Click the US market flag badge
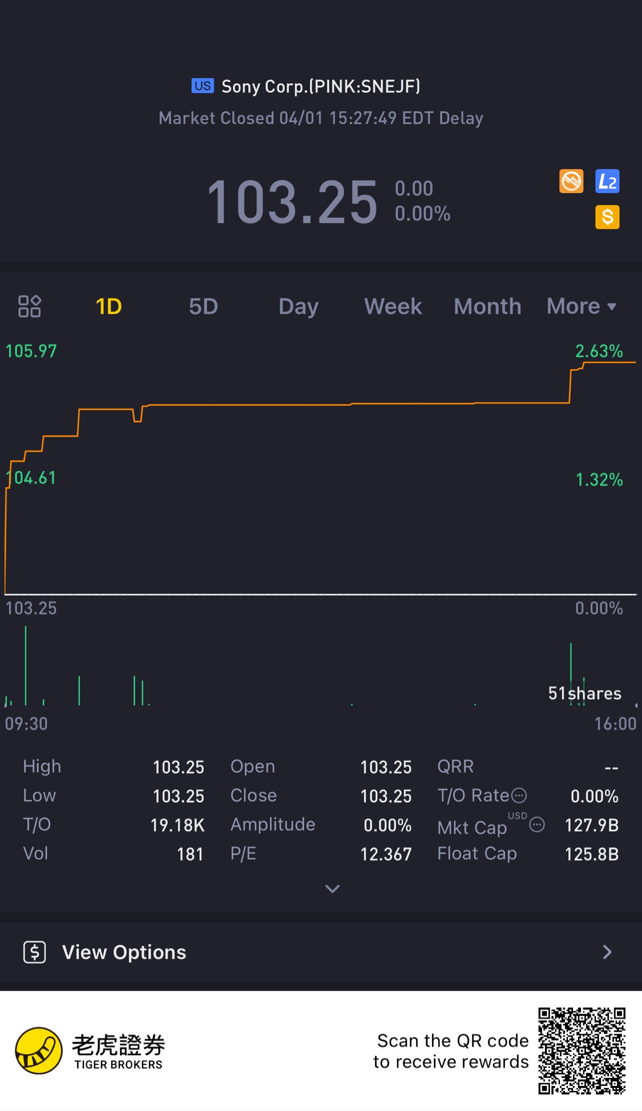642x1111 pixels. 202,86
